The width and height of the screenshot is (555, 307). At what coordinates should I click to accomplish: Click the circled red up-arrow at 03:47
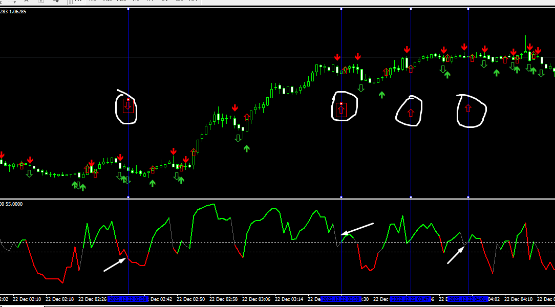411,113
